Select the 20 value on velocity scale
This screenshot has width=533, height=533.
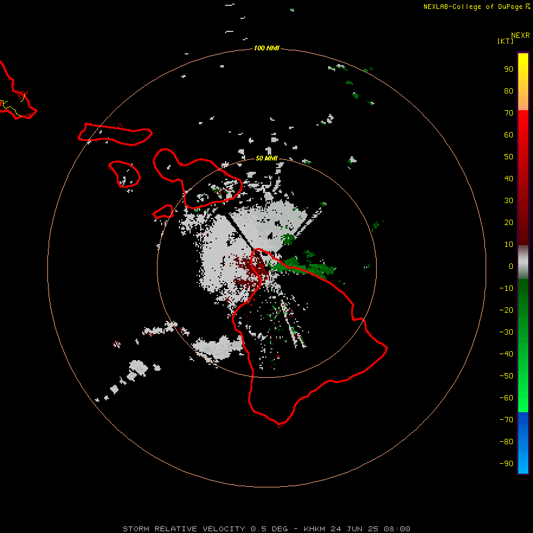click(x=509, y=223)
